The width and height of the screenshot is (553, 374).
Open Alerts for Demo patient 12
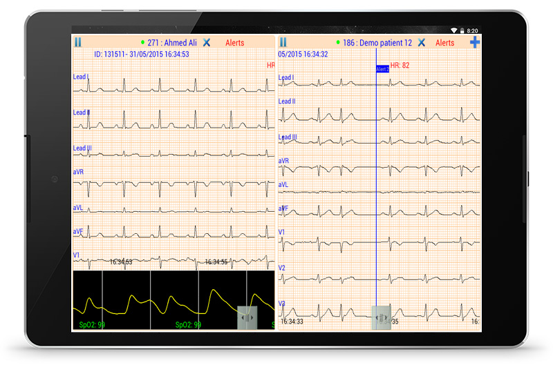(444, 43)
